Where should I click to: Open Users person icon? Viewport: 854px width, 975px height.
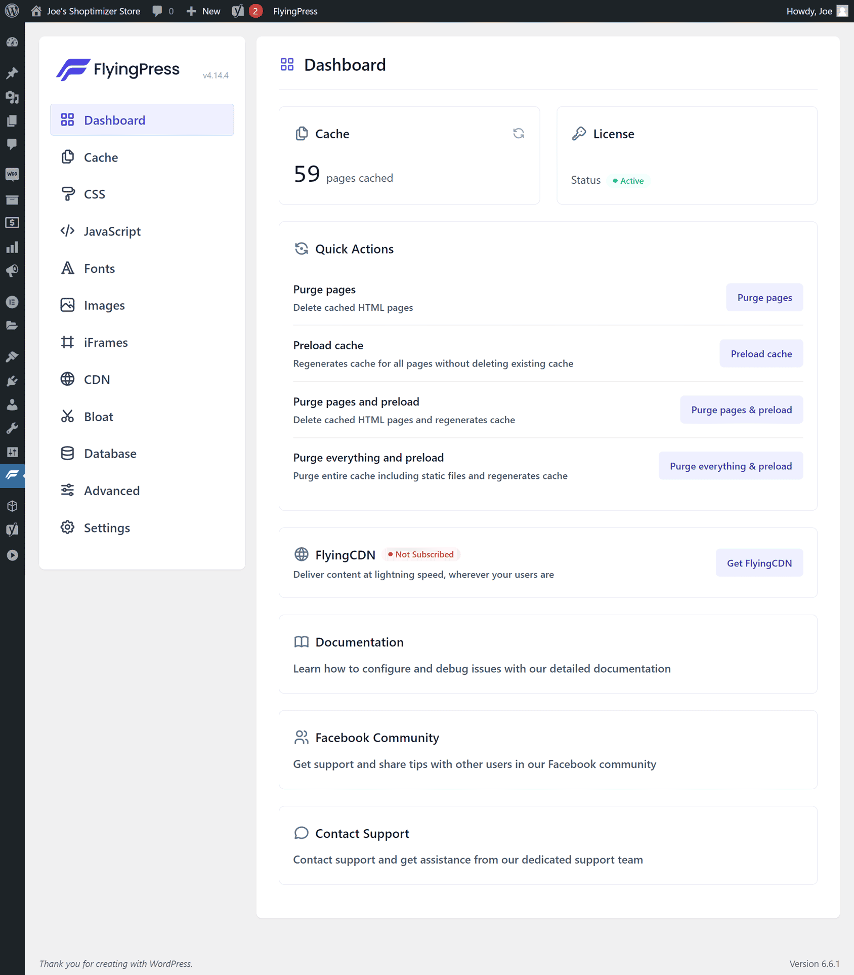12,404
